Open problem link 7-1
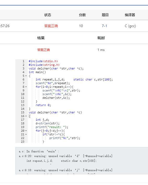The image size is (148, 185). (x=104, y=26)
